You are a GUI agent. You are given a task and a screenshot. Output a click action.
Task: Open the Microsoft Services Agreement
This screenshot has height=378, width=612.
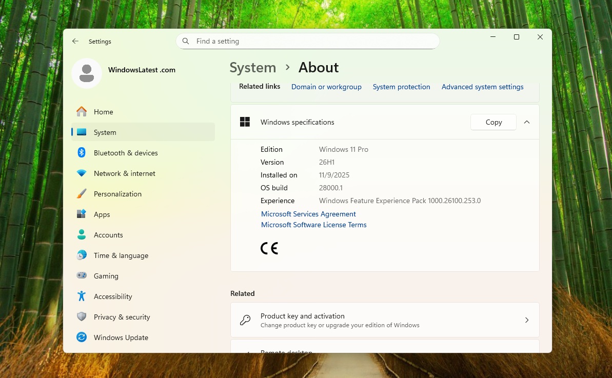click(308, 214)
